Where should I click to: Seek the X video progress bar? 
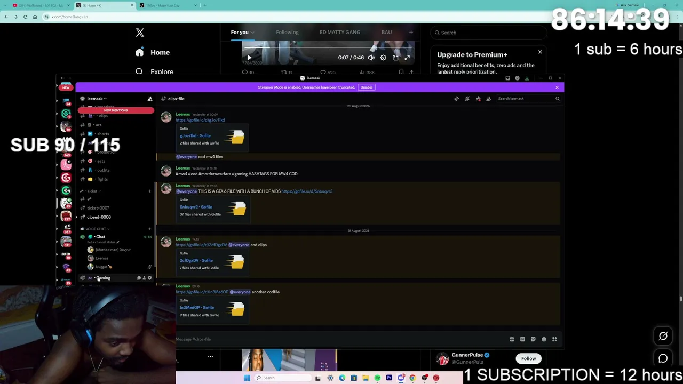coord(329,49)
